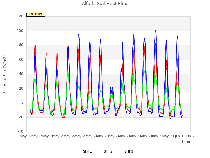Click the TA_met annotation label
The image size is (210, 158).
36,14
